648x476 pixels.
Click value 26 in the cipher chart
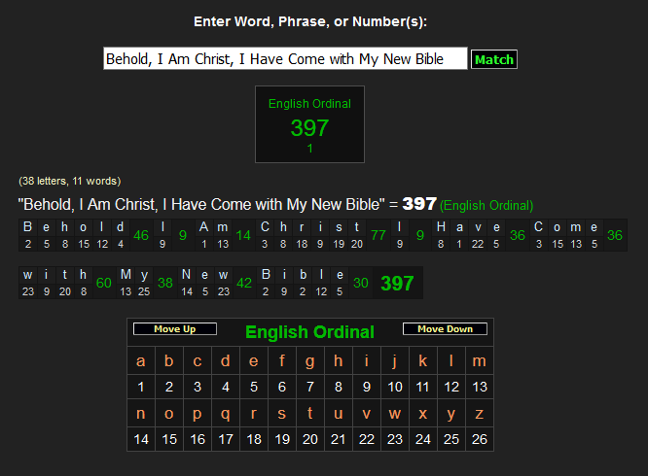[479, 439]
